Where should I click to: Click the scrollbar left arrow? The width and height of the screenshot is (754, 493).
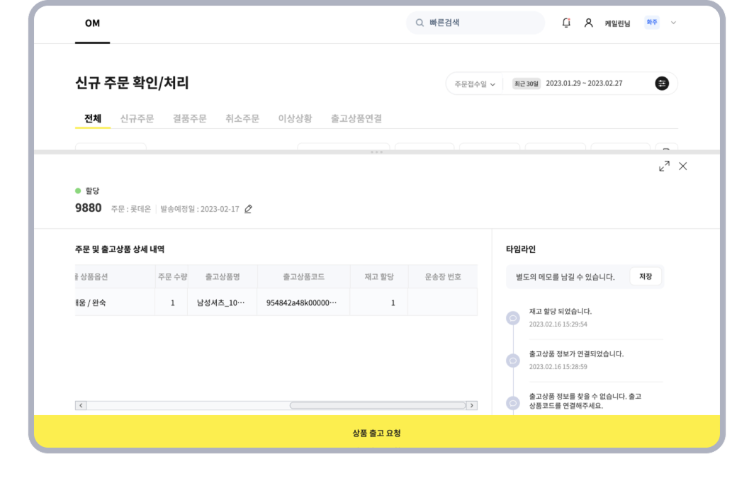(x=81, y=405)
